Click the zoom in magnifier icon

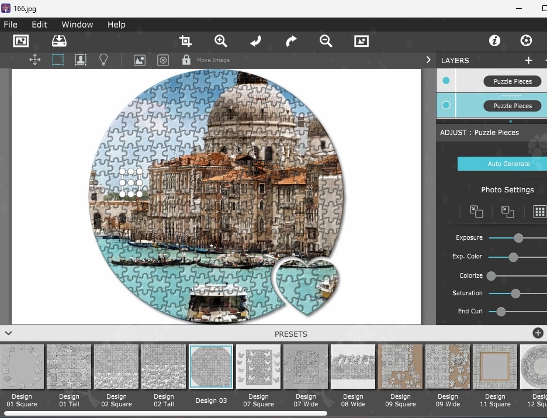point(220,41)
